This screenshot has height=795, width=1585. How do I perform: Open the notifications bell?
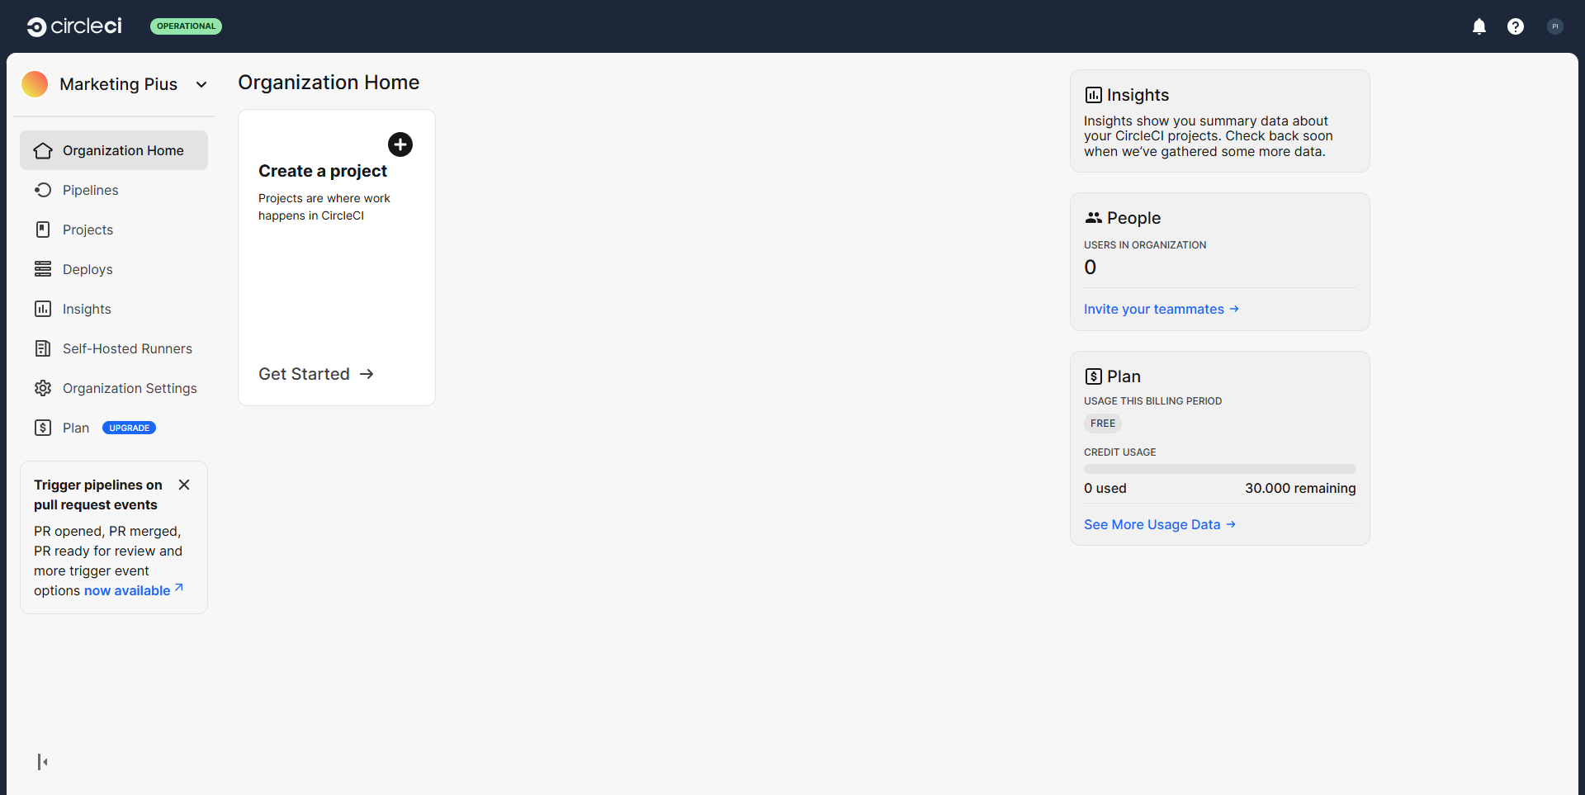point(1479,26)
